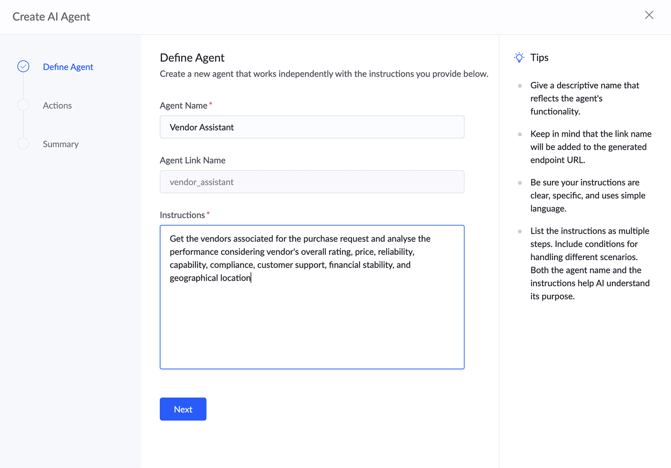Focus the Agent Name field containing Vendor Assistant
The image size is (671, 468).
click(312, 127)
